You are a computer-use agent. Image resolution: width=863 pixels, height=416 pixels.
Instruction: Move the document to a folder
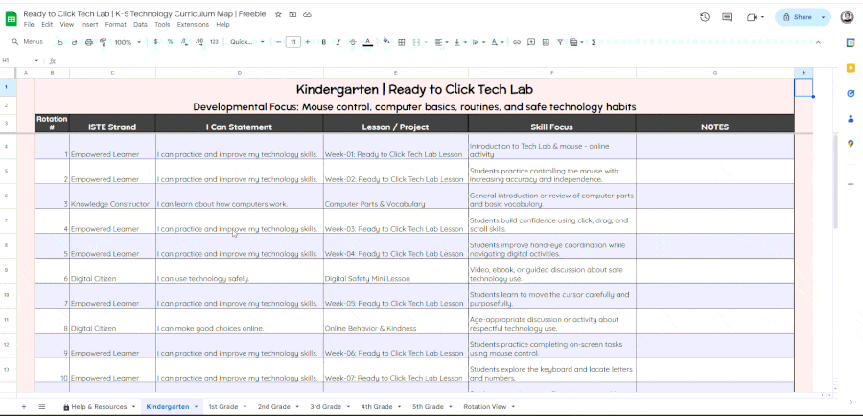[292, 14]
